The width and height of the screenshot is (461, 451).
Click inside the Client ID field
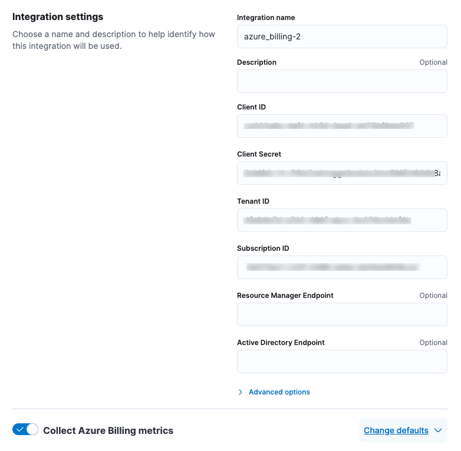(342, 126)
